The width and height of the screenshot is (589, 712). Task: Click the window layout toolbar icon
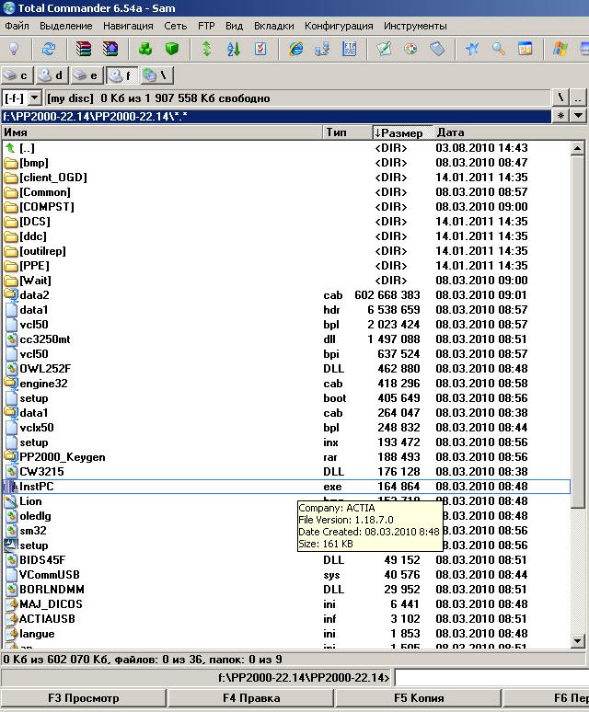click(525, 49)
